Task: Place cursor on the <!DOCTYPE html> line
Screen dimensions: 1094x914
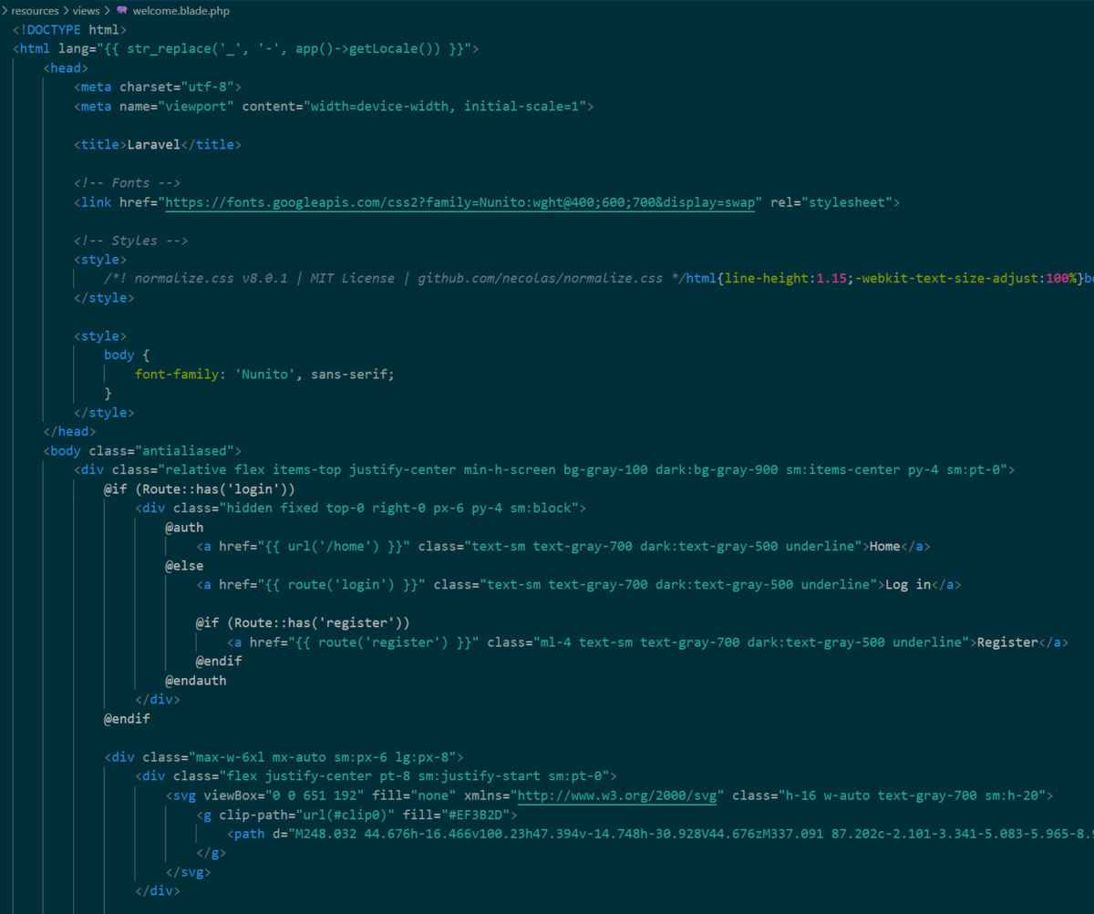Action: coord(69,29)
